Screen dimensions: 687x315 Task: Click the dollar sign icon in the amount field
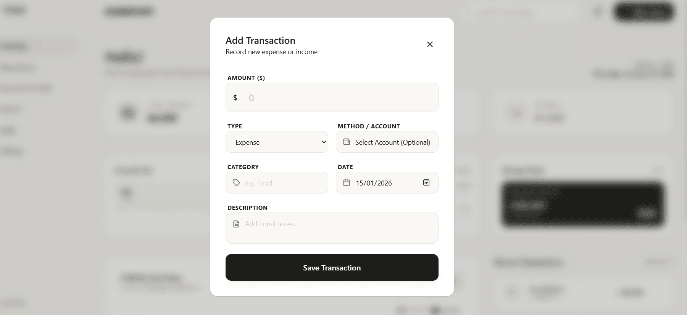tap(235, 98)
